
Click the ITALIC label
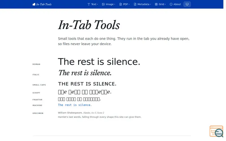pos(36,75)
